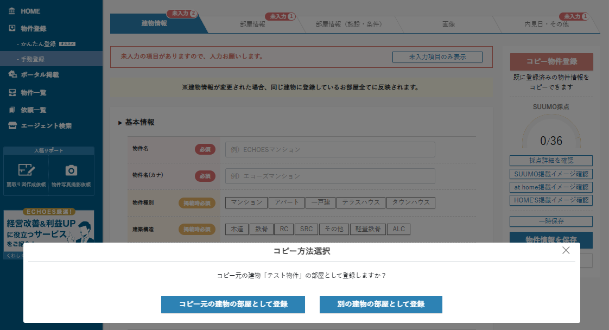Open ポータル掲載 icon in sidebar
The width and height of the screenshot is (609, 330).
click(x=12, y=74)
